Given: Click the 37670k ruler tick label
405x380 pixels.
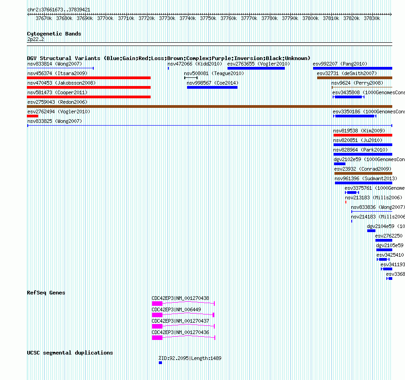Looking at the screenshot, I should 44,18.
